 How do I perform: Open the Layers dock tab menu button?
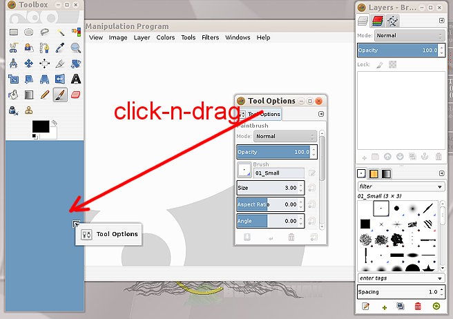point(441,20)
